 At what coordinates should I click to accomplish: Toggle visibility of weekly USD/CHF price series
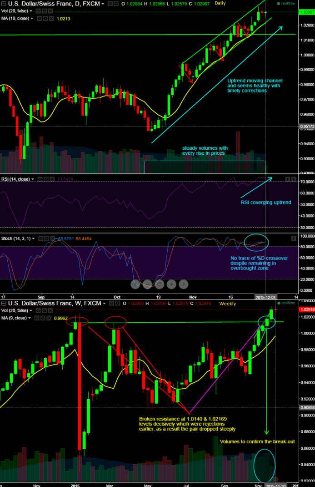pyautogui.click(x=112, y=304)
